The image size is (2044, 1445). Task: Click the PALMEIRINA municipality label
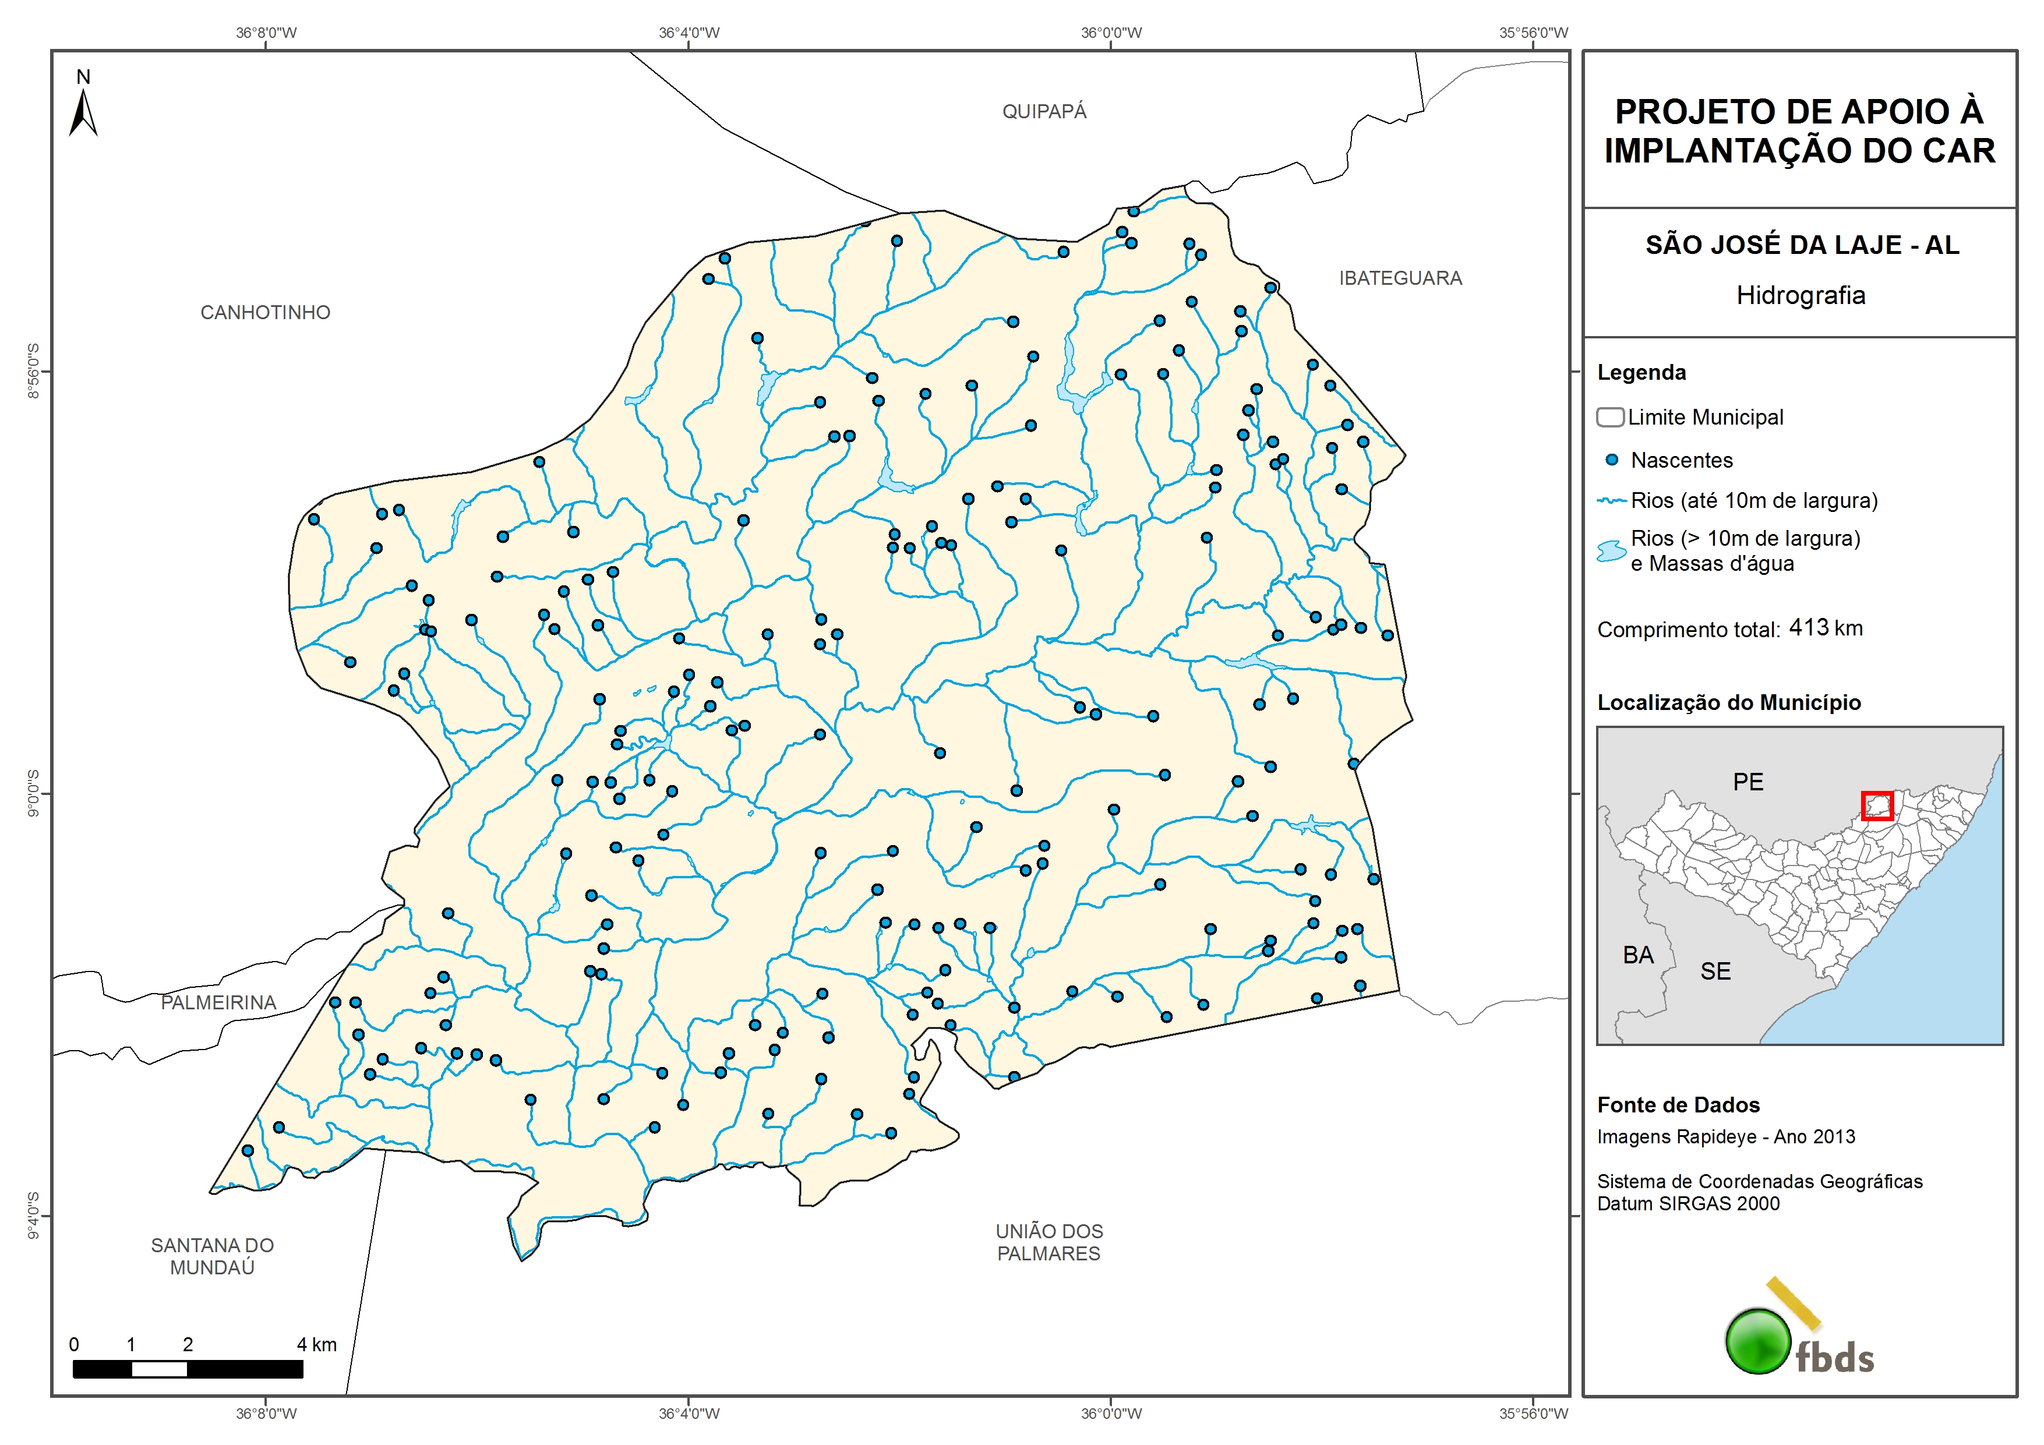[x=219, y=1002]
